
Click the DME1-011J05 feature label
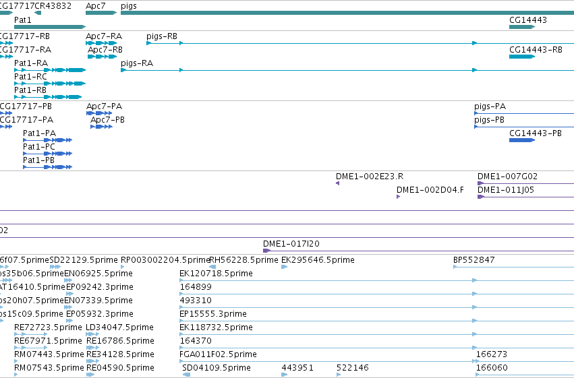point(506,190)
